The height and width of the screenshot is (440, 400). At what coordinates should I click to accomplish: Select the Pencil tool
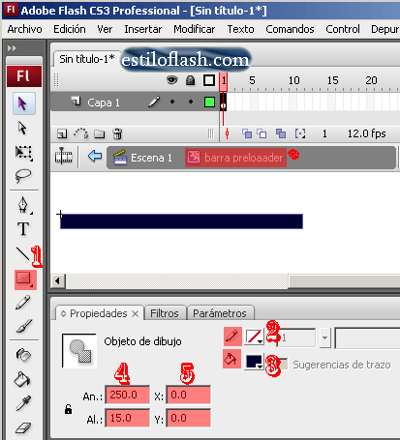(23, 303)
